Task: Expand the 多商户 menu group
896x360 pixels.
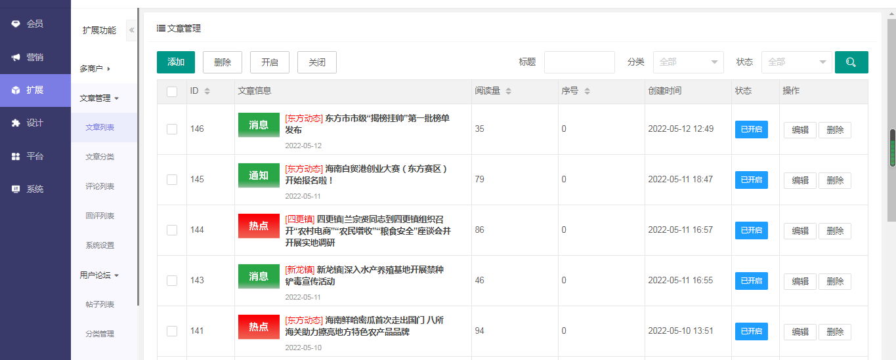Action: tap(95, 68)
